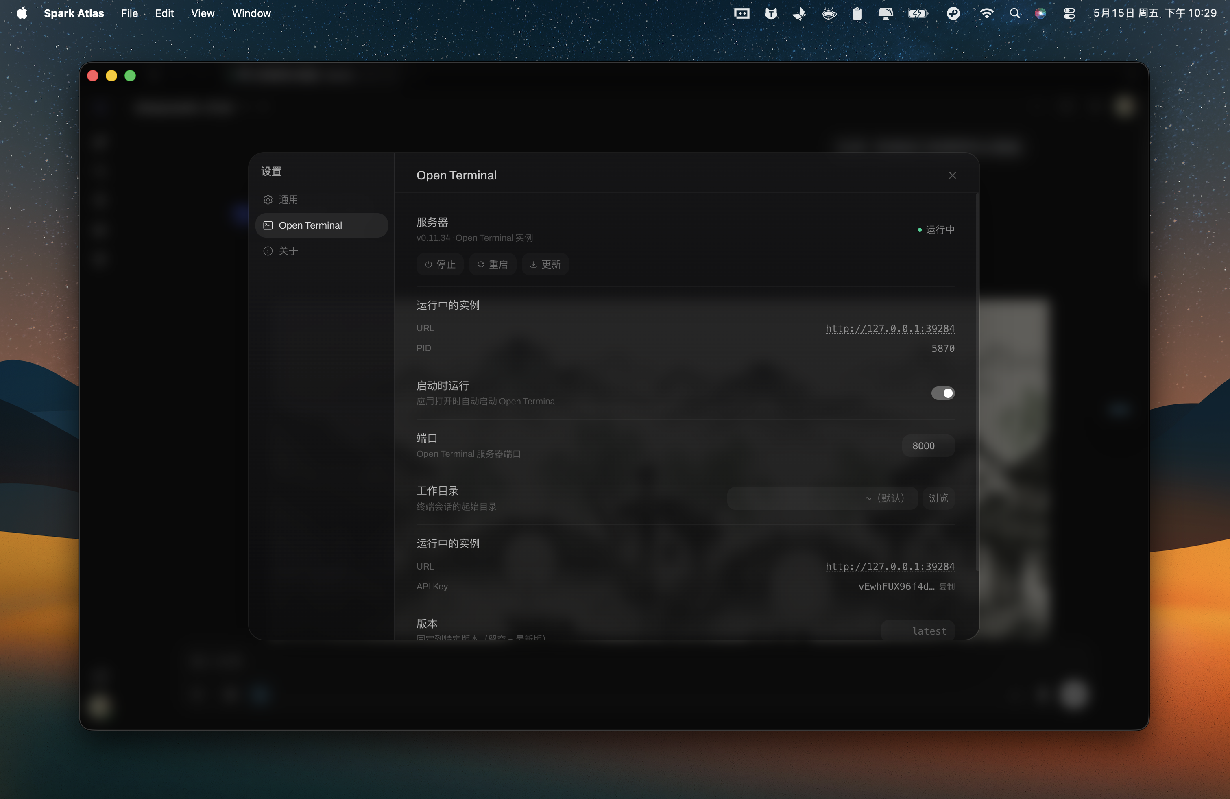The width and height of the screenshot is (1230, 799).
Task: Open the Edit menu
Action: tap(164, 13)
